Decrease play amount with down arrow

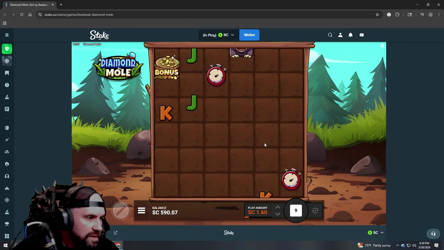(277, 214)
